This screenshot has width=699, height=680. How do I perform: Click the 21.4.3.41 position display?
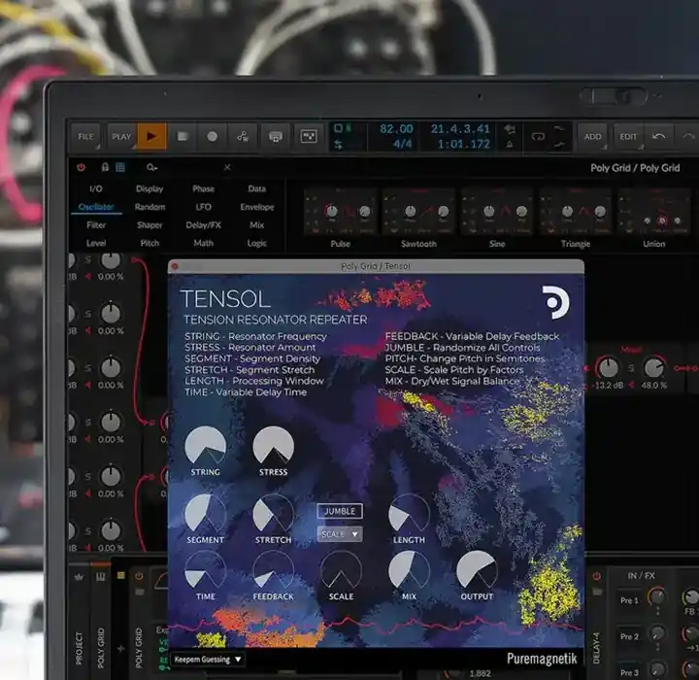(x=460, y=129)
